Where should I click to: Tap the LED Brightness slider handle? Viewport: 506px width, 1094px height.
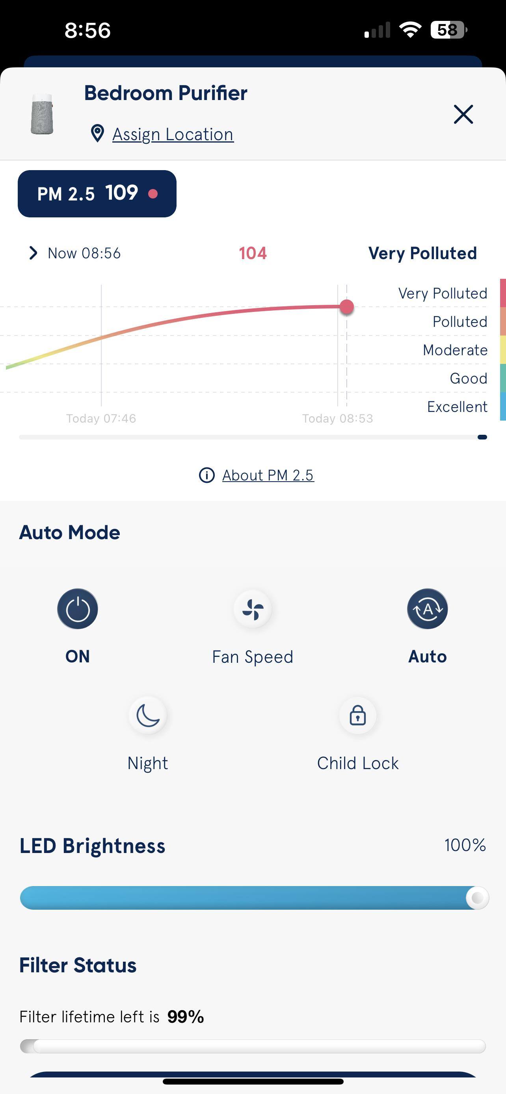(477, 898)
